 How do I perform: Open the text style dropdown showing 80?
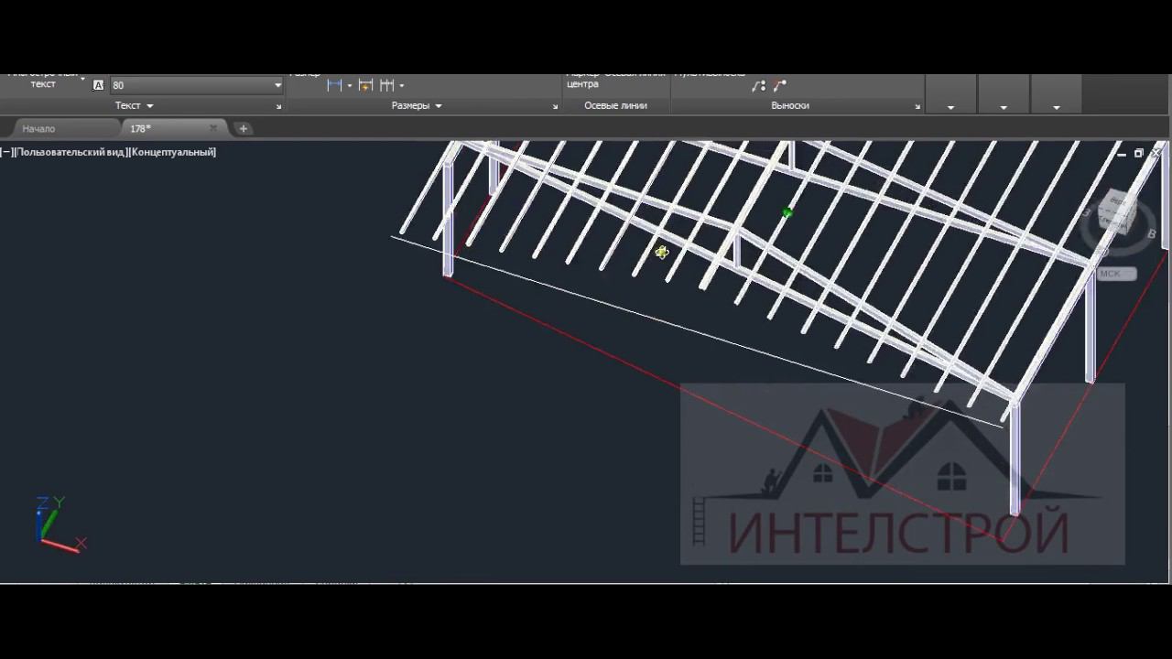coord(196,85)
